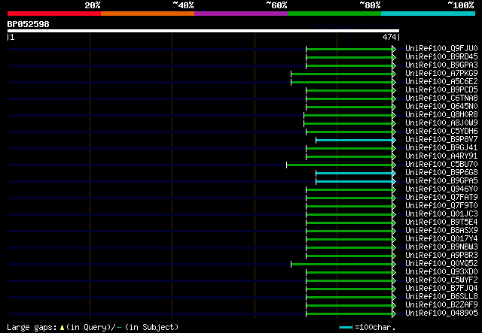Click the orange ~40% identity legend segment
Viewport: 482px width, 333px height.
[x=148, y=14]
